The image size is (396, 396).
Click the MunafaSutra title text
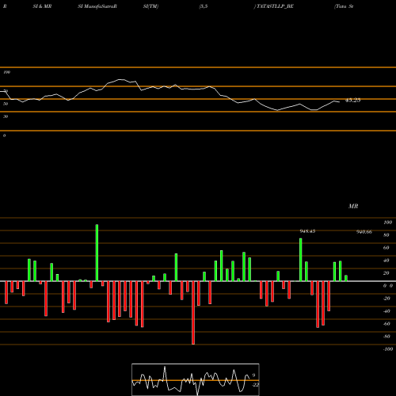(100, 6)
